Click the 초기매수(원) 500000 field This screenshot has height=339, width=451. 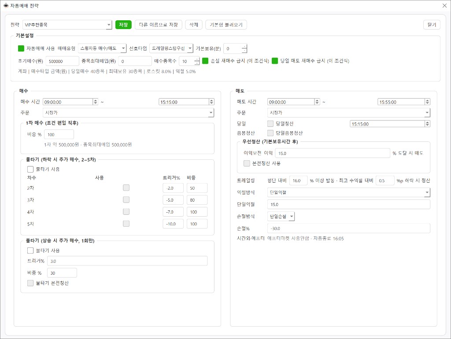coord(62,61)
